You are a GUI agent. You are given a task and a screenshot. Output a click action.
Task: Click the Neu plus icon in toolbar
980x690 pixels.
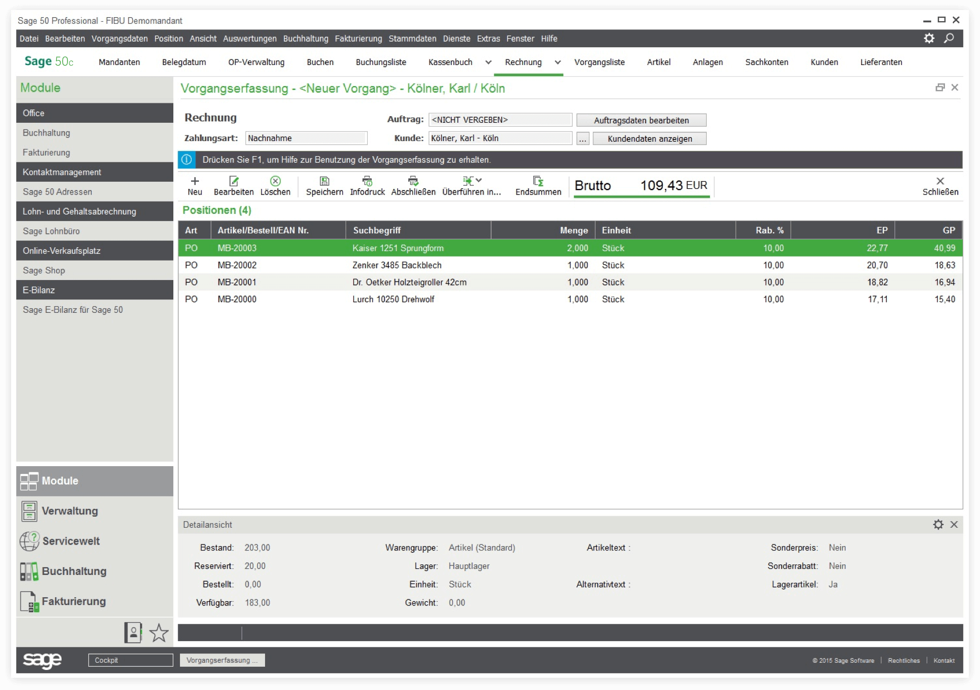[195, 181]
